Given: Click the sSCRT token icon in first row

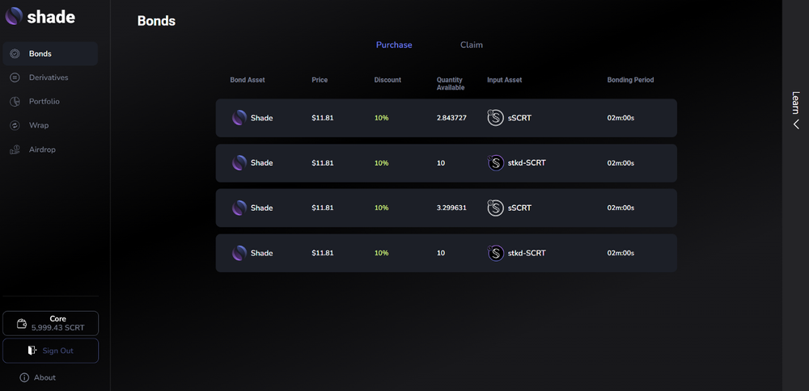Looking at the screenshot, I should pyautogui.click(x=495, y=118).
